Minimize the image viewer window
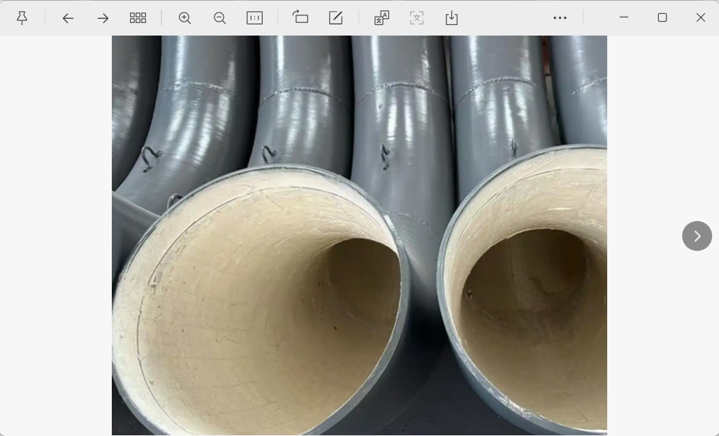719x436 pixels. pos(623,17)
